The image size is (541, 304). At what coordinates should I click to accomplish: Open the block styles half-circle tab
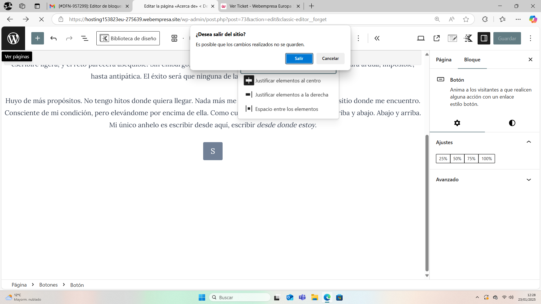512,123
